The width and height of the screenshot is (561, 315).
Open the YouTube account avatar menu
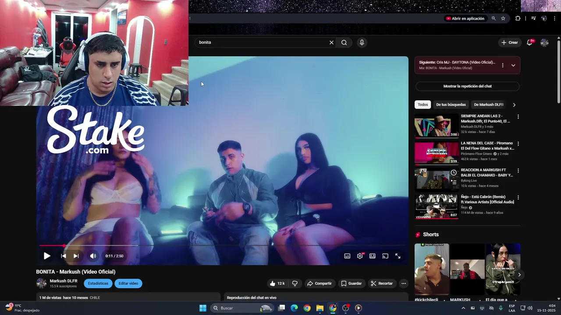544,42
